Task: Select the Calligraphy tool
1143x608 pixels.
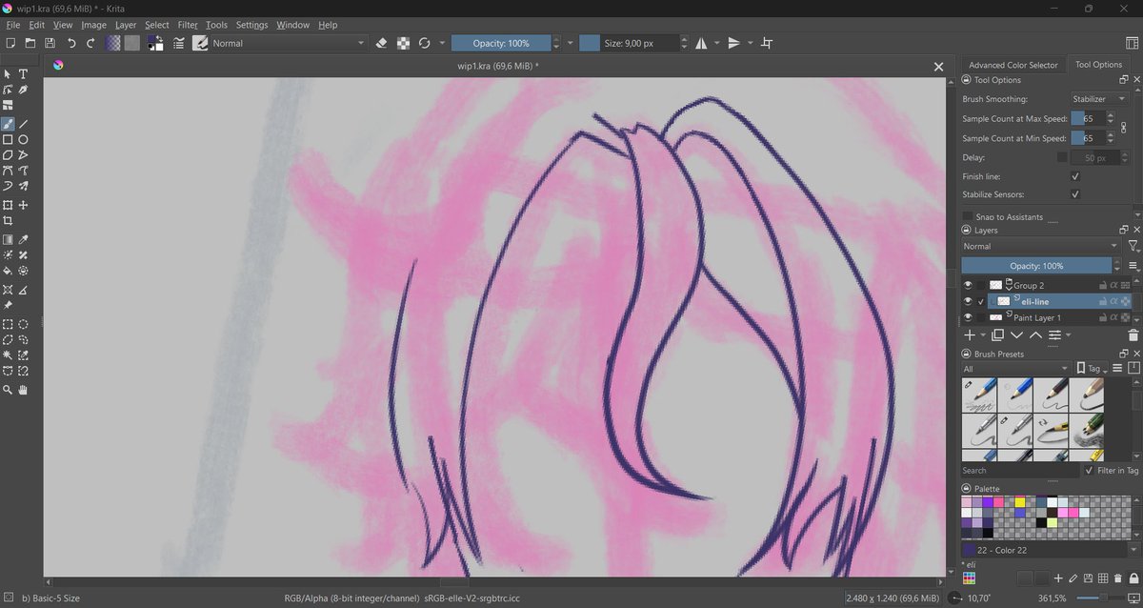Action: tap(24, 91)
